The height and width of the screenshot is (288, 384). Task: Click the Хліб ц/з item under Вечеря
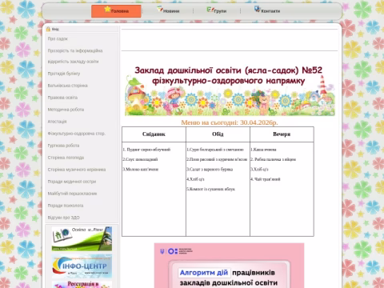pos(259,170)
